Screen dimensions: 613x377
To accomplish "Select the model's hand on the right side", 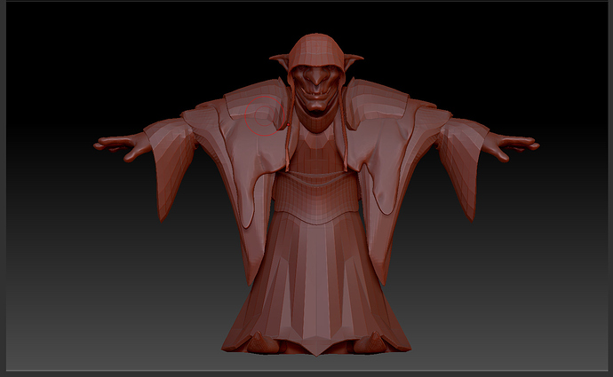I will (510, 146).
